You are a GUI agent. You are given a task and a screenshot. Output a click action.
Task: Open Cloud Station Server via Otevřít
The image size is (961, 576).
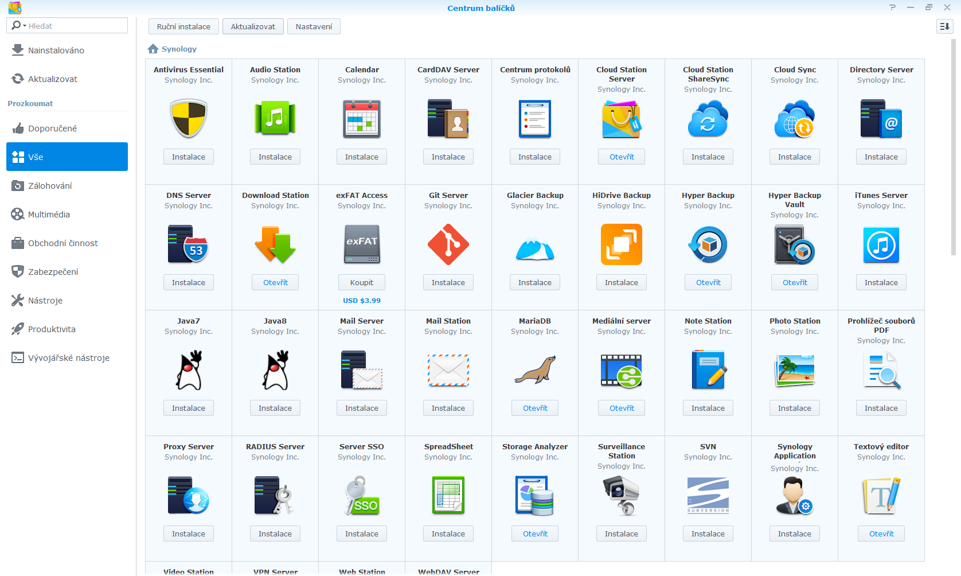point(622,157)
